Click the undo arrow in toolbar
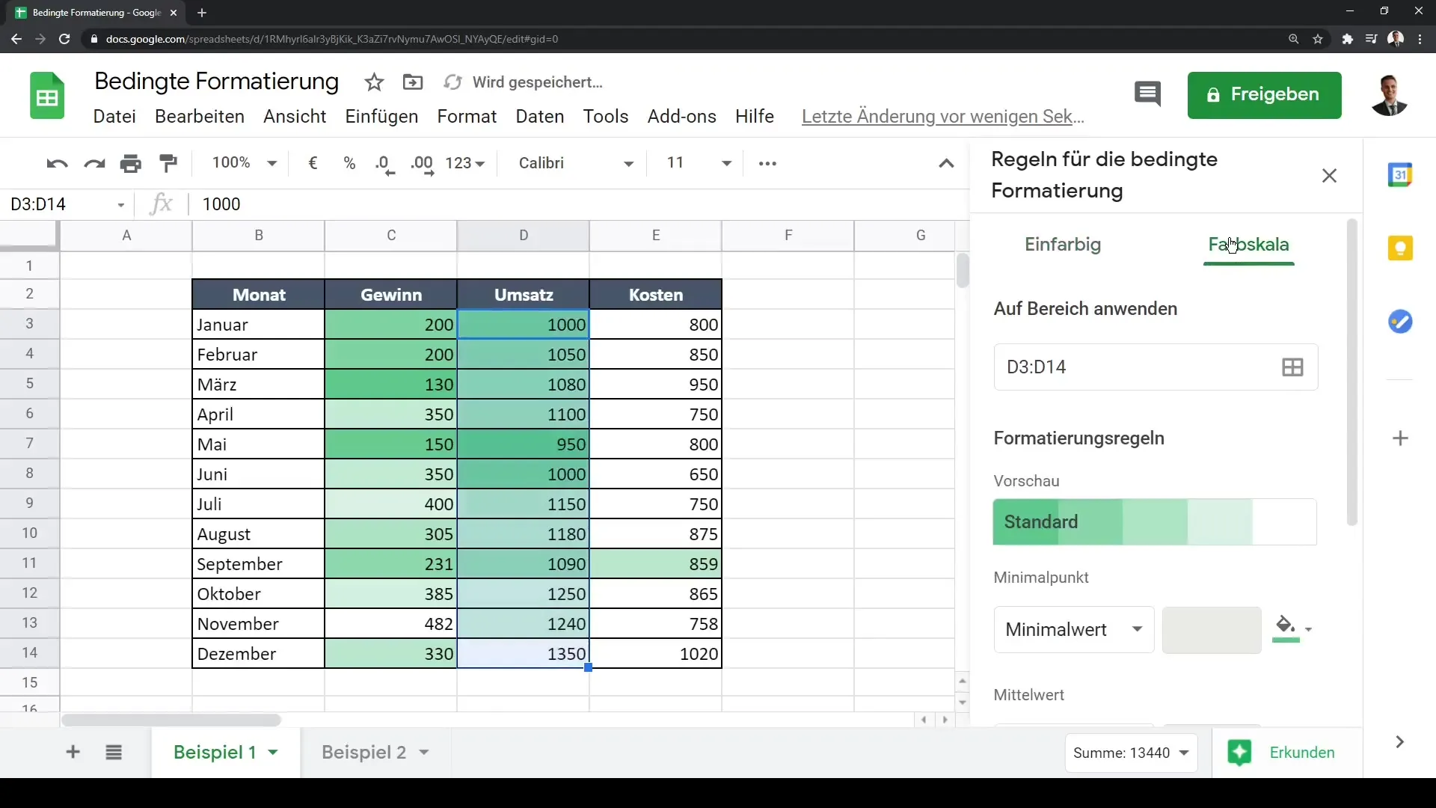1436x808 pixels. point(57,163)
